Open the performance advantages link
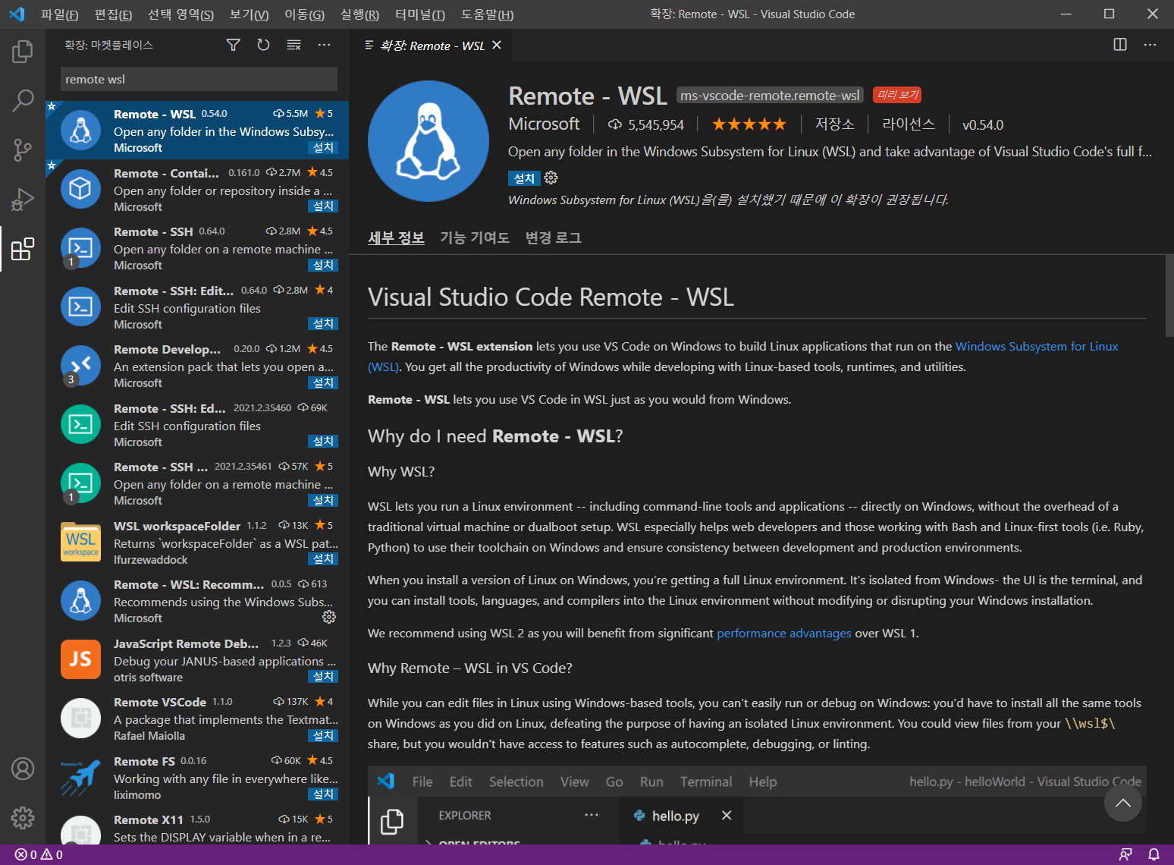 coord(784,633)
